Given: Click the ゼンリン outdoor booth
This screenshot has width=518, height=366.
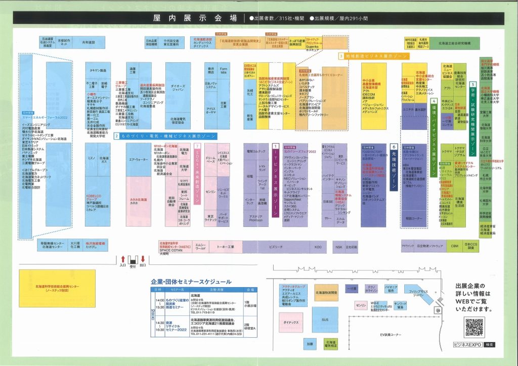Looking at the screenshot, I should (x=361, y=306).
